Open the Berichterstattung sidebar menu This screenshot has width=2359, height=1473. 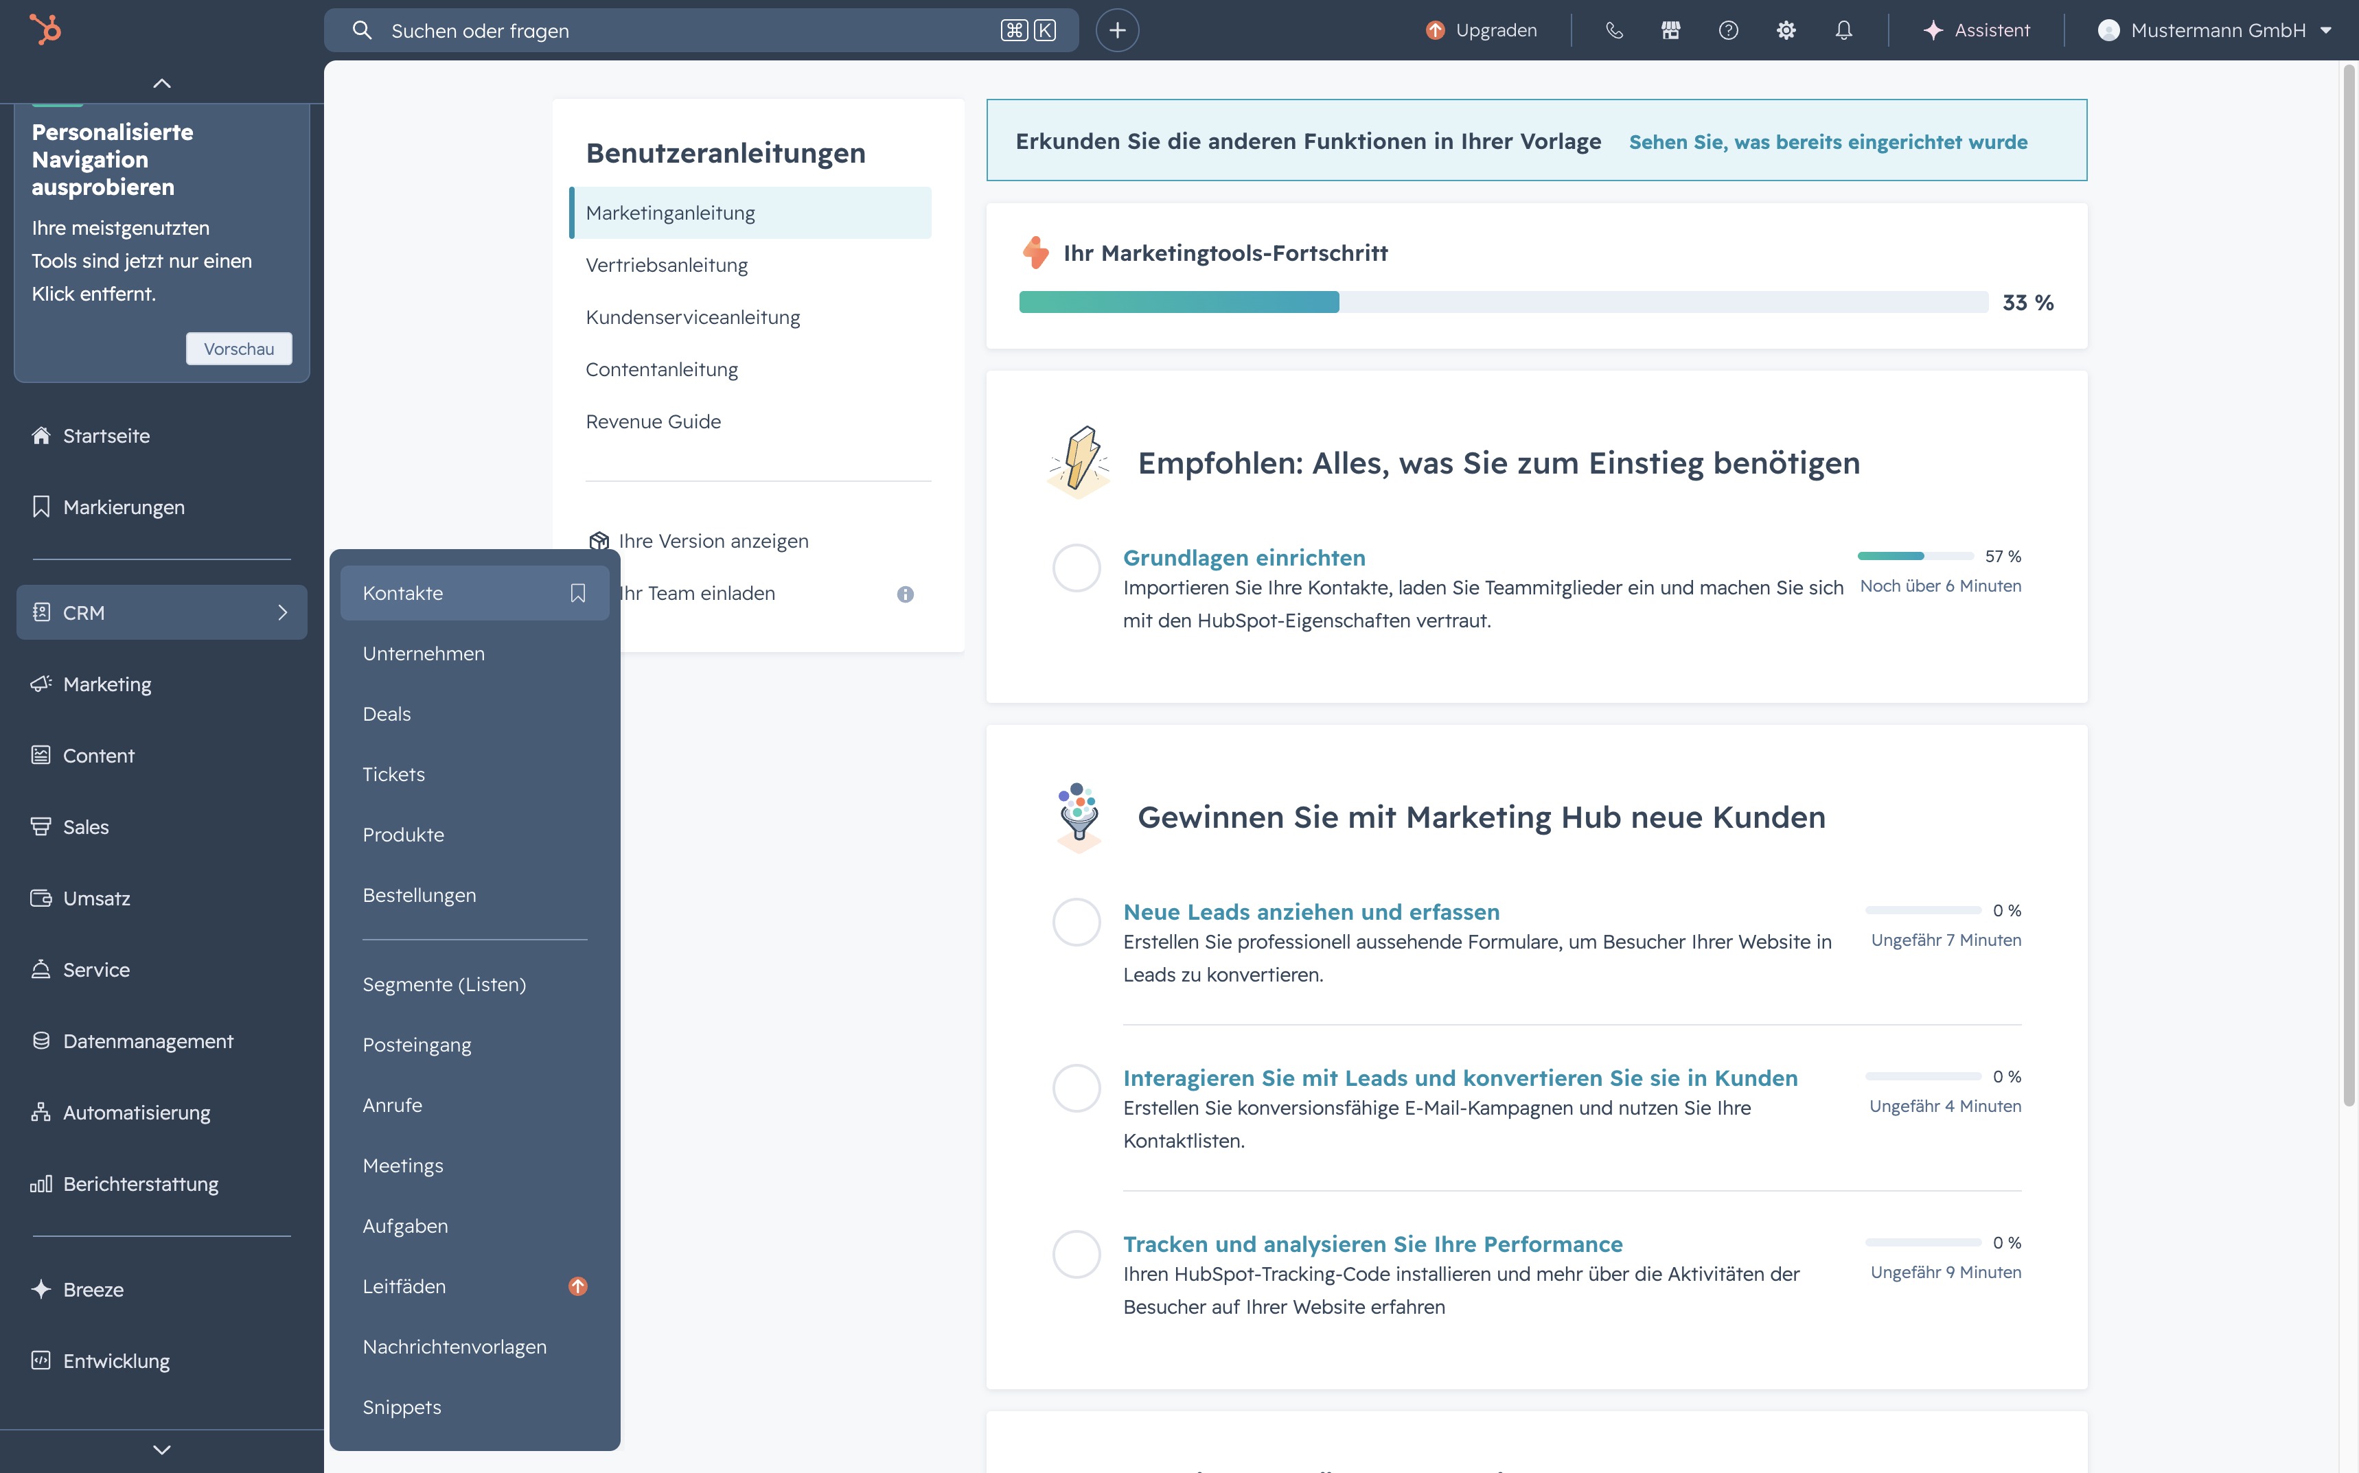click(162, 1183)
